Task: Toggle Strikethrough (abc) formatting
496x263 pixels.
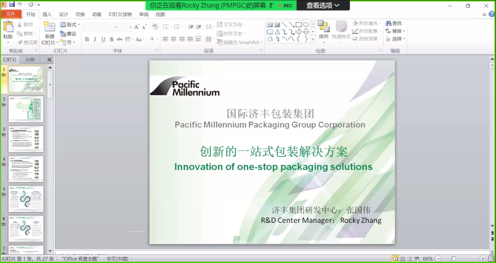Action: (x=120, y=40)
